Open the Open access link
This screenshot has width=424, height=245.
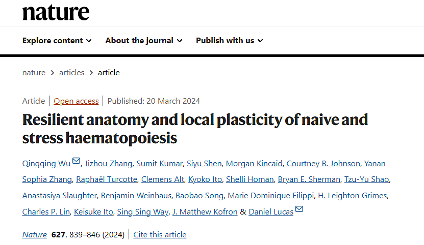point(76,101)
